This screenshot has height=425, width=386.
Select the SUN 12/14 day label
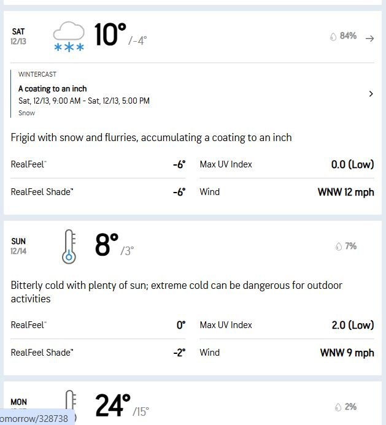coord(18,246)
